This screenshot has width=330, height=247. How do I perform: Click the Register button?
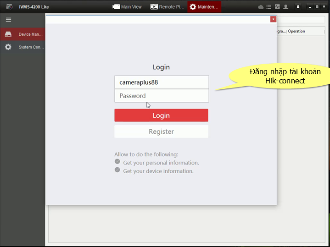coord(162,132)
